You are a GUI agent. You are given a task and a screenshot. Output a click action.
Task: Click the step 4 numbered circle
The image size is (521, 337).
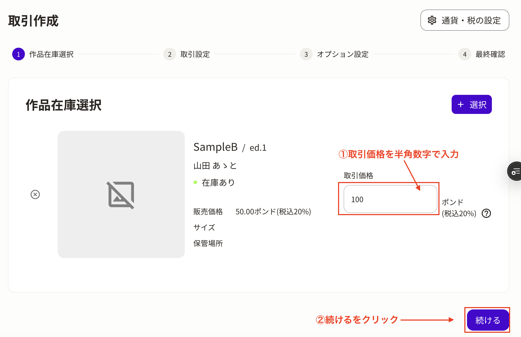click(x=465, y=54)
